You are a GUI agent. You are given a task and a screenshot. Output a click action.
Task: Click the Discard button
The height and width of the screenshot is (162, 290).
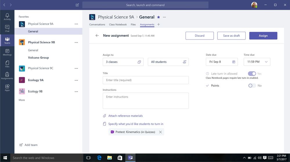point(199,36)
